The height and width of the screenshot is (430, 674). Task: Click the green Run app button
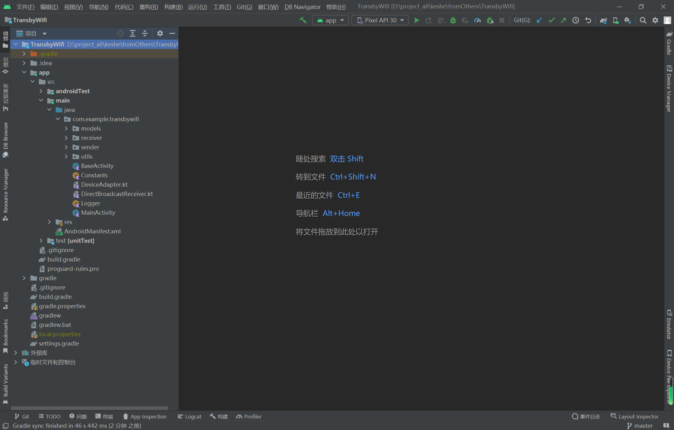(417, 20)
